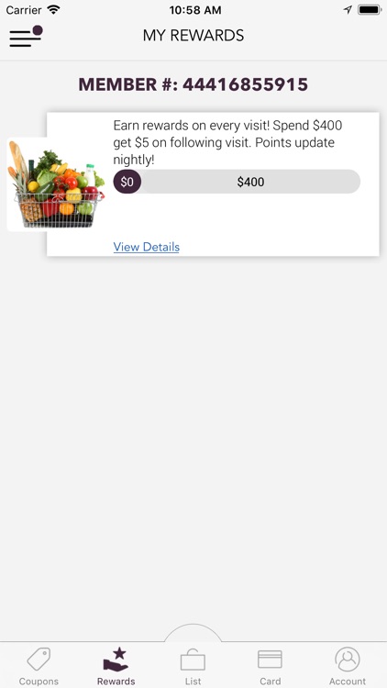
Task: Switch to the Coupons tab label
Action: [x=39, y=682]
